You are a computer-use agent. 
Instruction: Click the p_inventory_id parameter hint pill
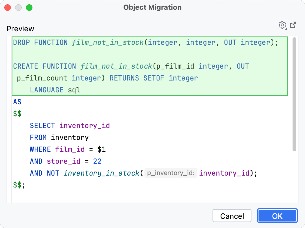pos(171,173)
